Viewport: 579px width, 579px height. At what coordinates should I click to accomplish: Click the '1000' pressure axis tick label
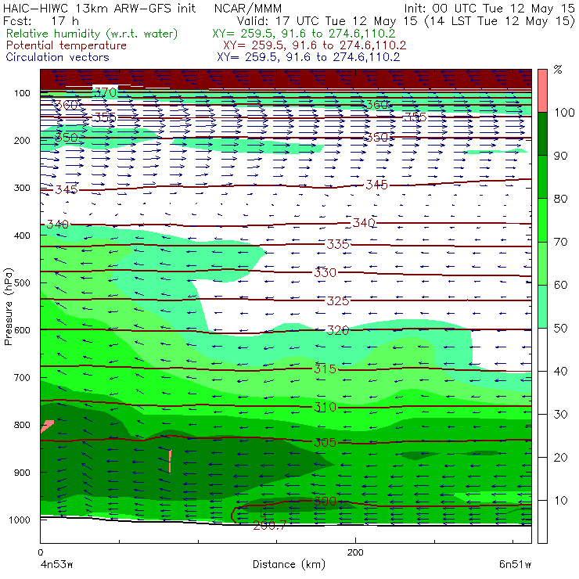coord(20,520)
